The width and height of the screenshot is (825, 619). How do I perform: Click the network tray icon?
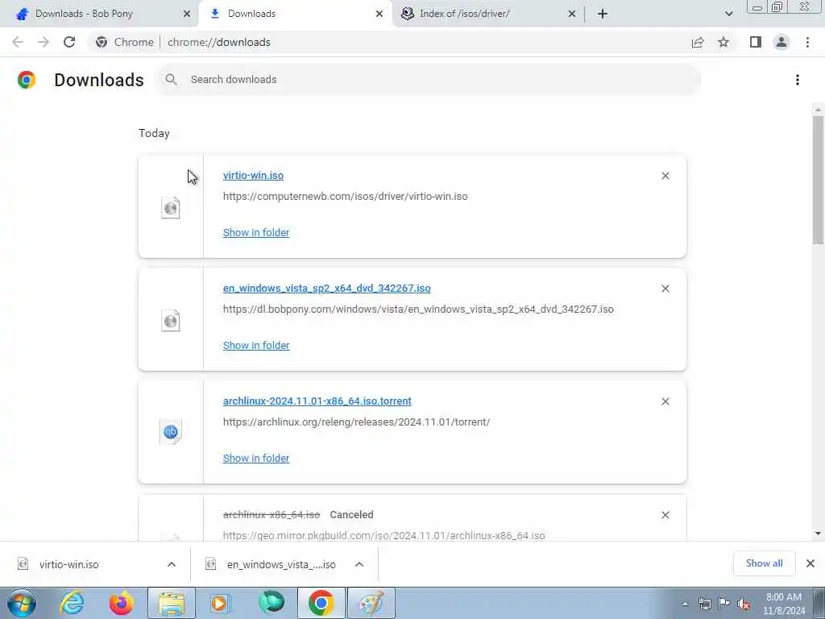click(x=704, y=604)
